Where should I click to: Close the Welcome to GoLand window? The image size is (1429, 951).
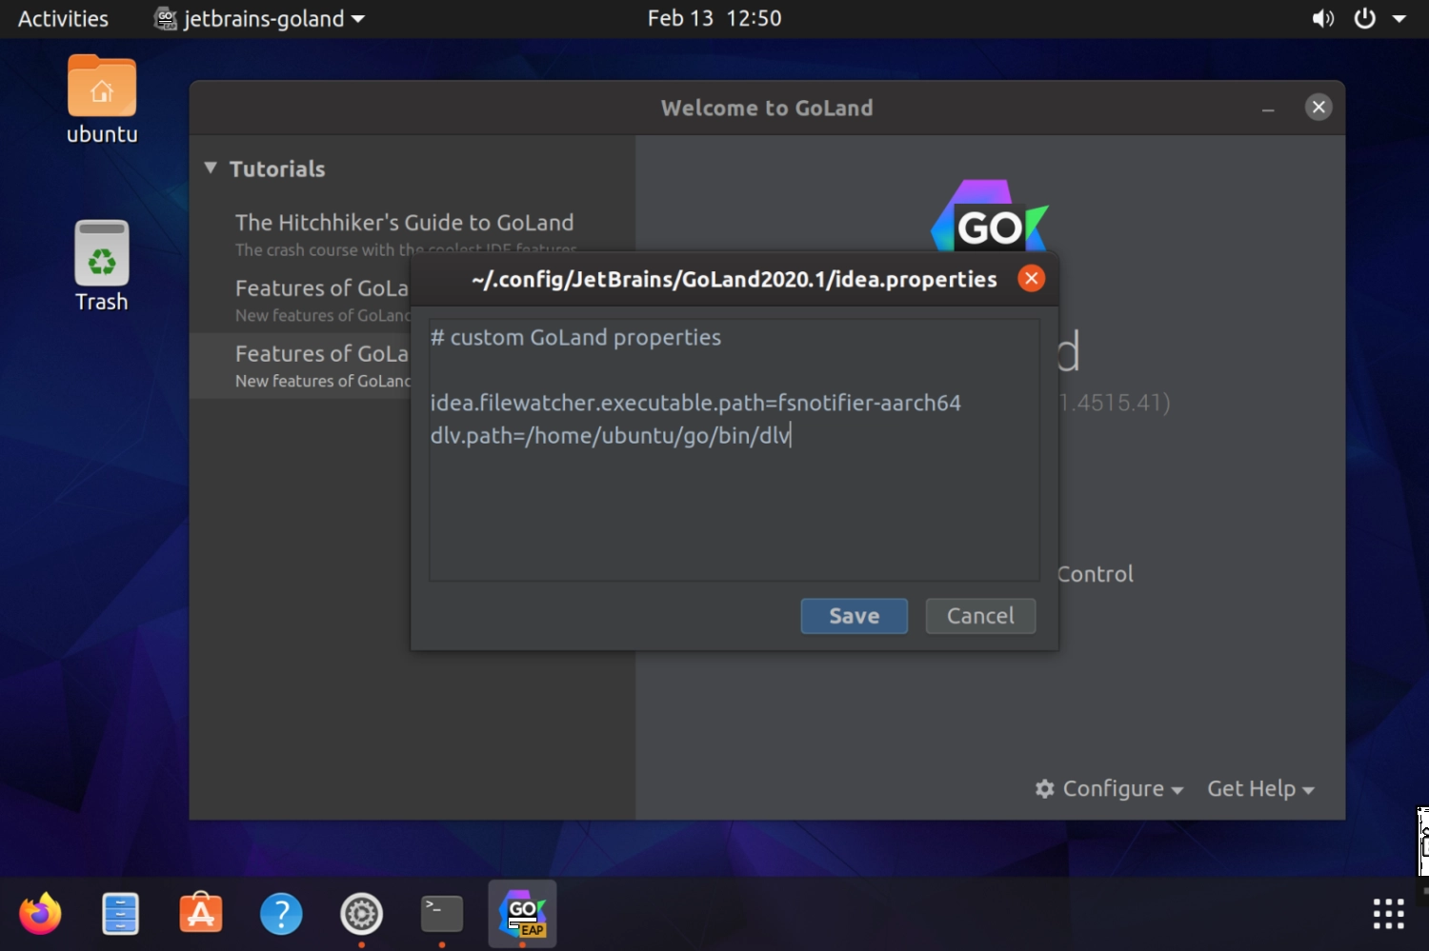1318,107
